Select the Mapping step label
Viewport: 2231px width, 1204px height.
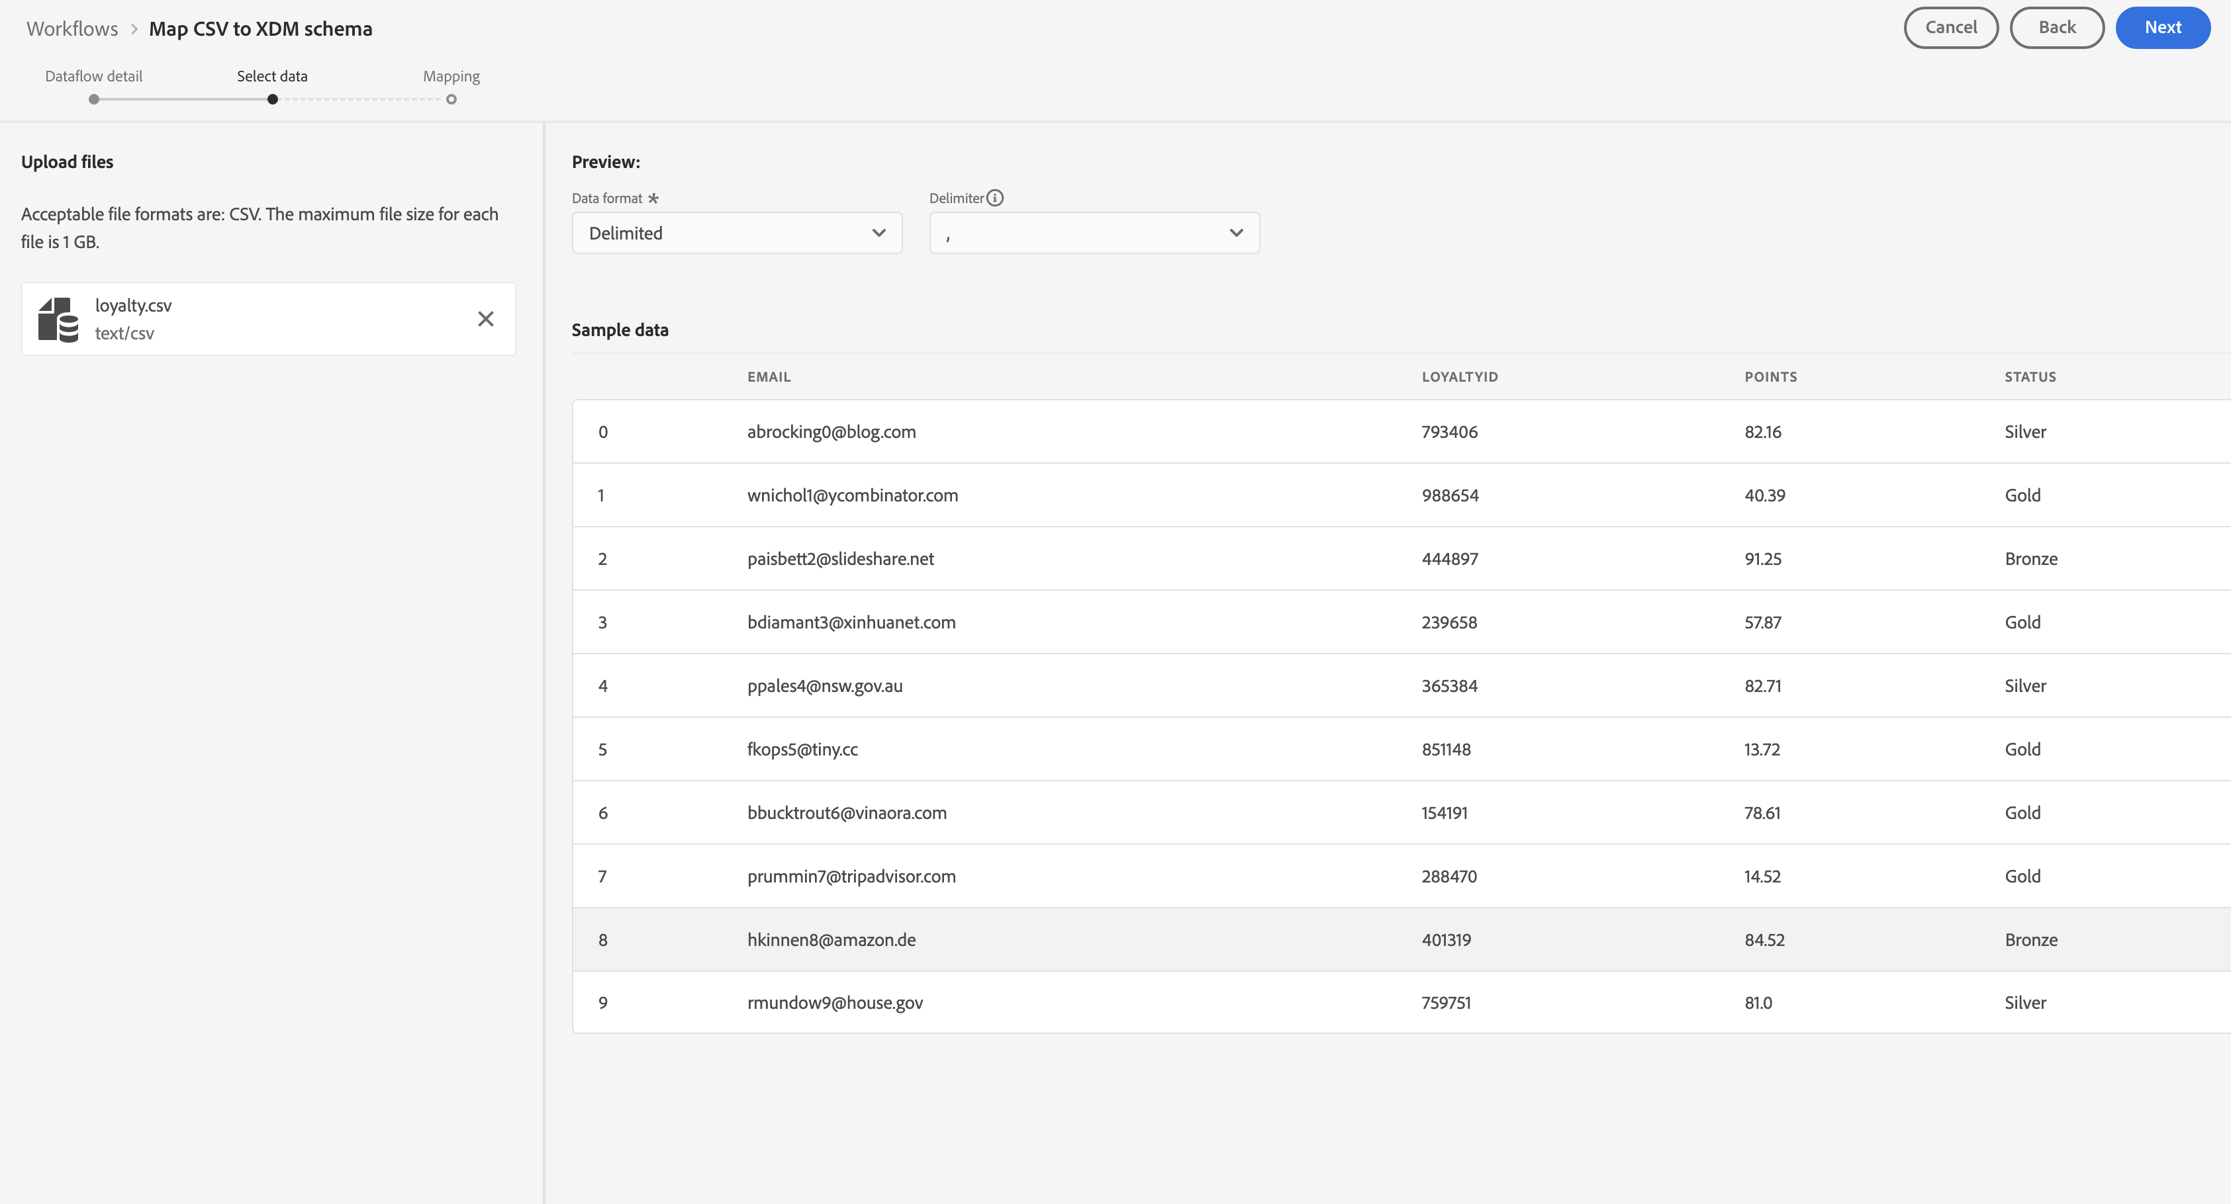(x=451, y=76)
